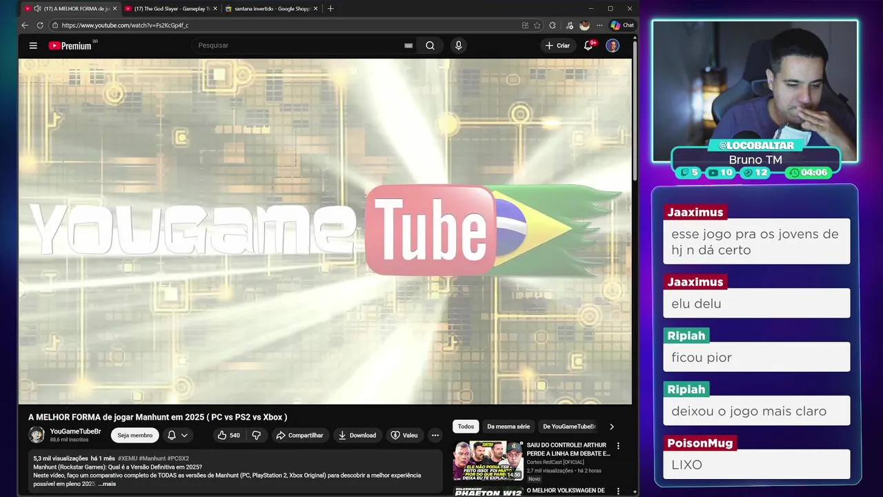Reload the page with refresh icon
Viewport: 883px width, 497px height.
pyautogui.click(x=40, y=25)
